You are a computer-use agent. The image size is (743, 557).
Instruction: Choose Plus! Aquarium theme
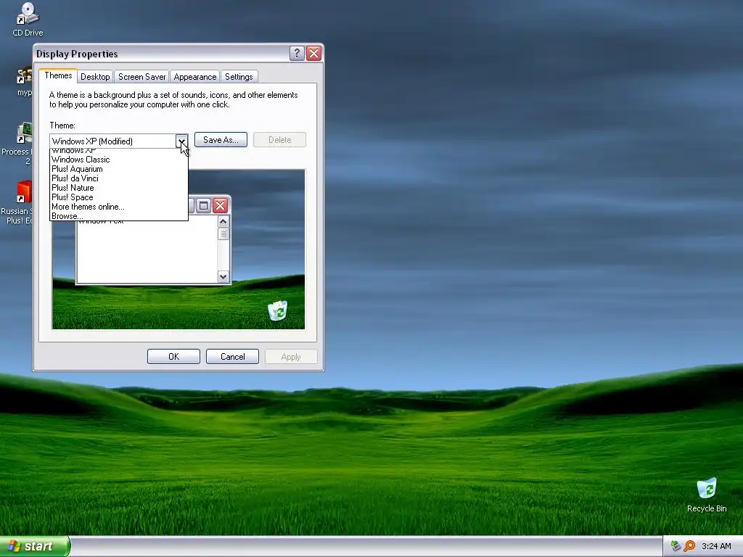[118, 169]
